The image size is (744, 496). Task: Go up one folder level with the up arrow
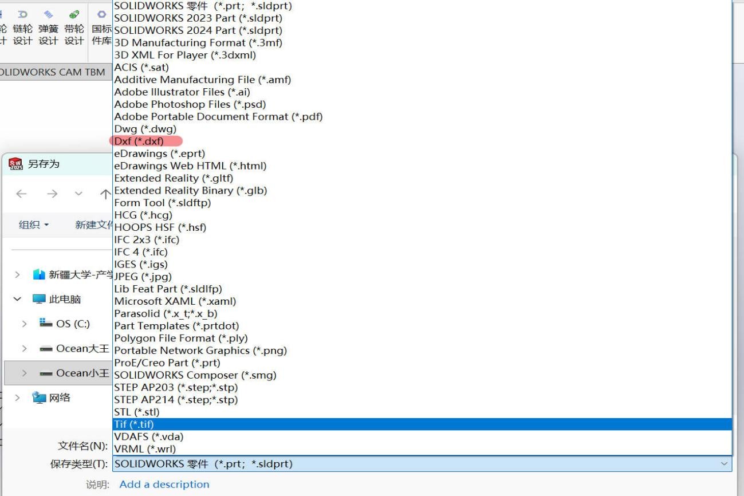tap(105, 194)
